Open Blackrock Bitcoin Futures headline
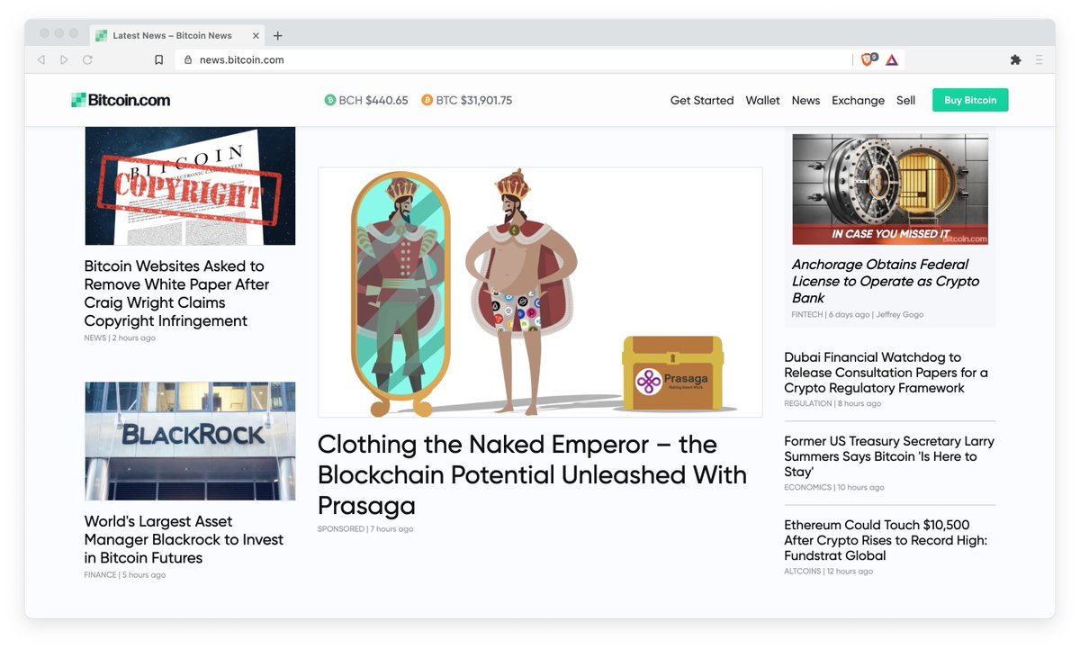Screen dimensions: 1080x649 tap(184, 539)
